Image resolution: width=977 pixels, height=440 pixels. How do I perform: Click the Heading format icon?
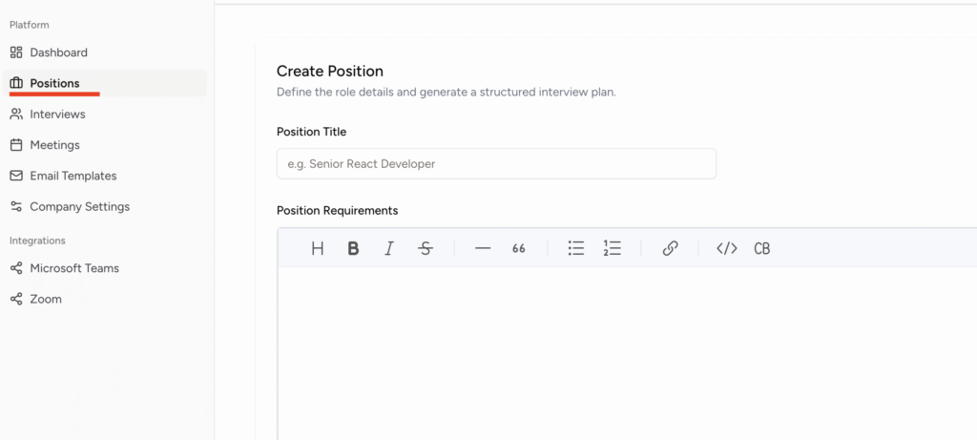point(318,248)
